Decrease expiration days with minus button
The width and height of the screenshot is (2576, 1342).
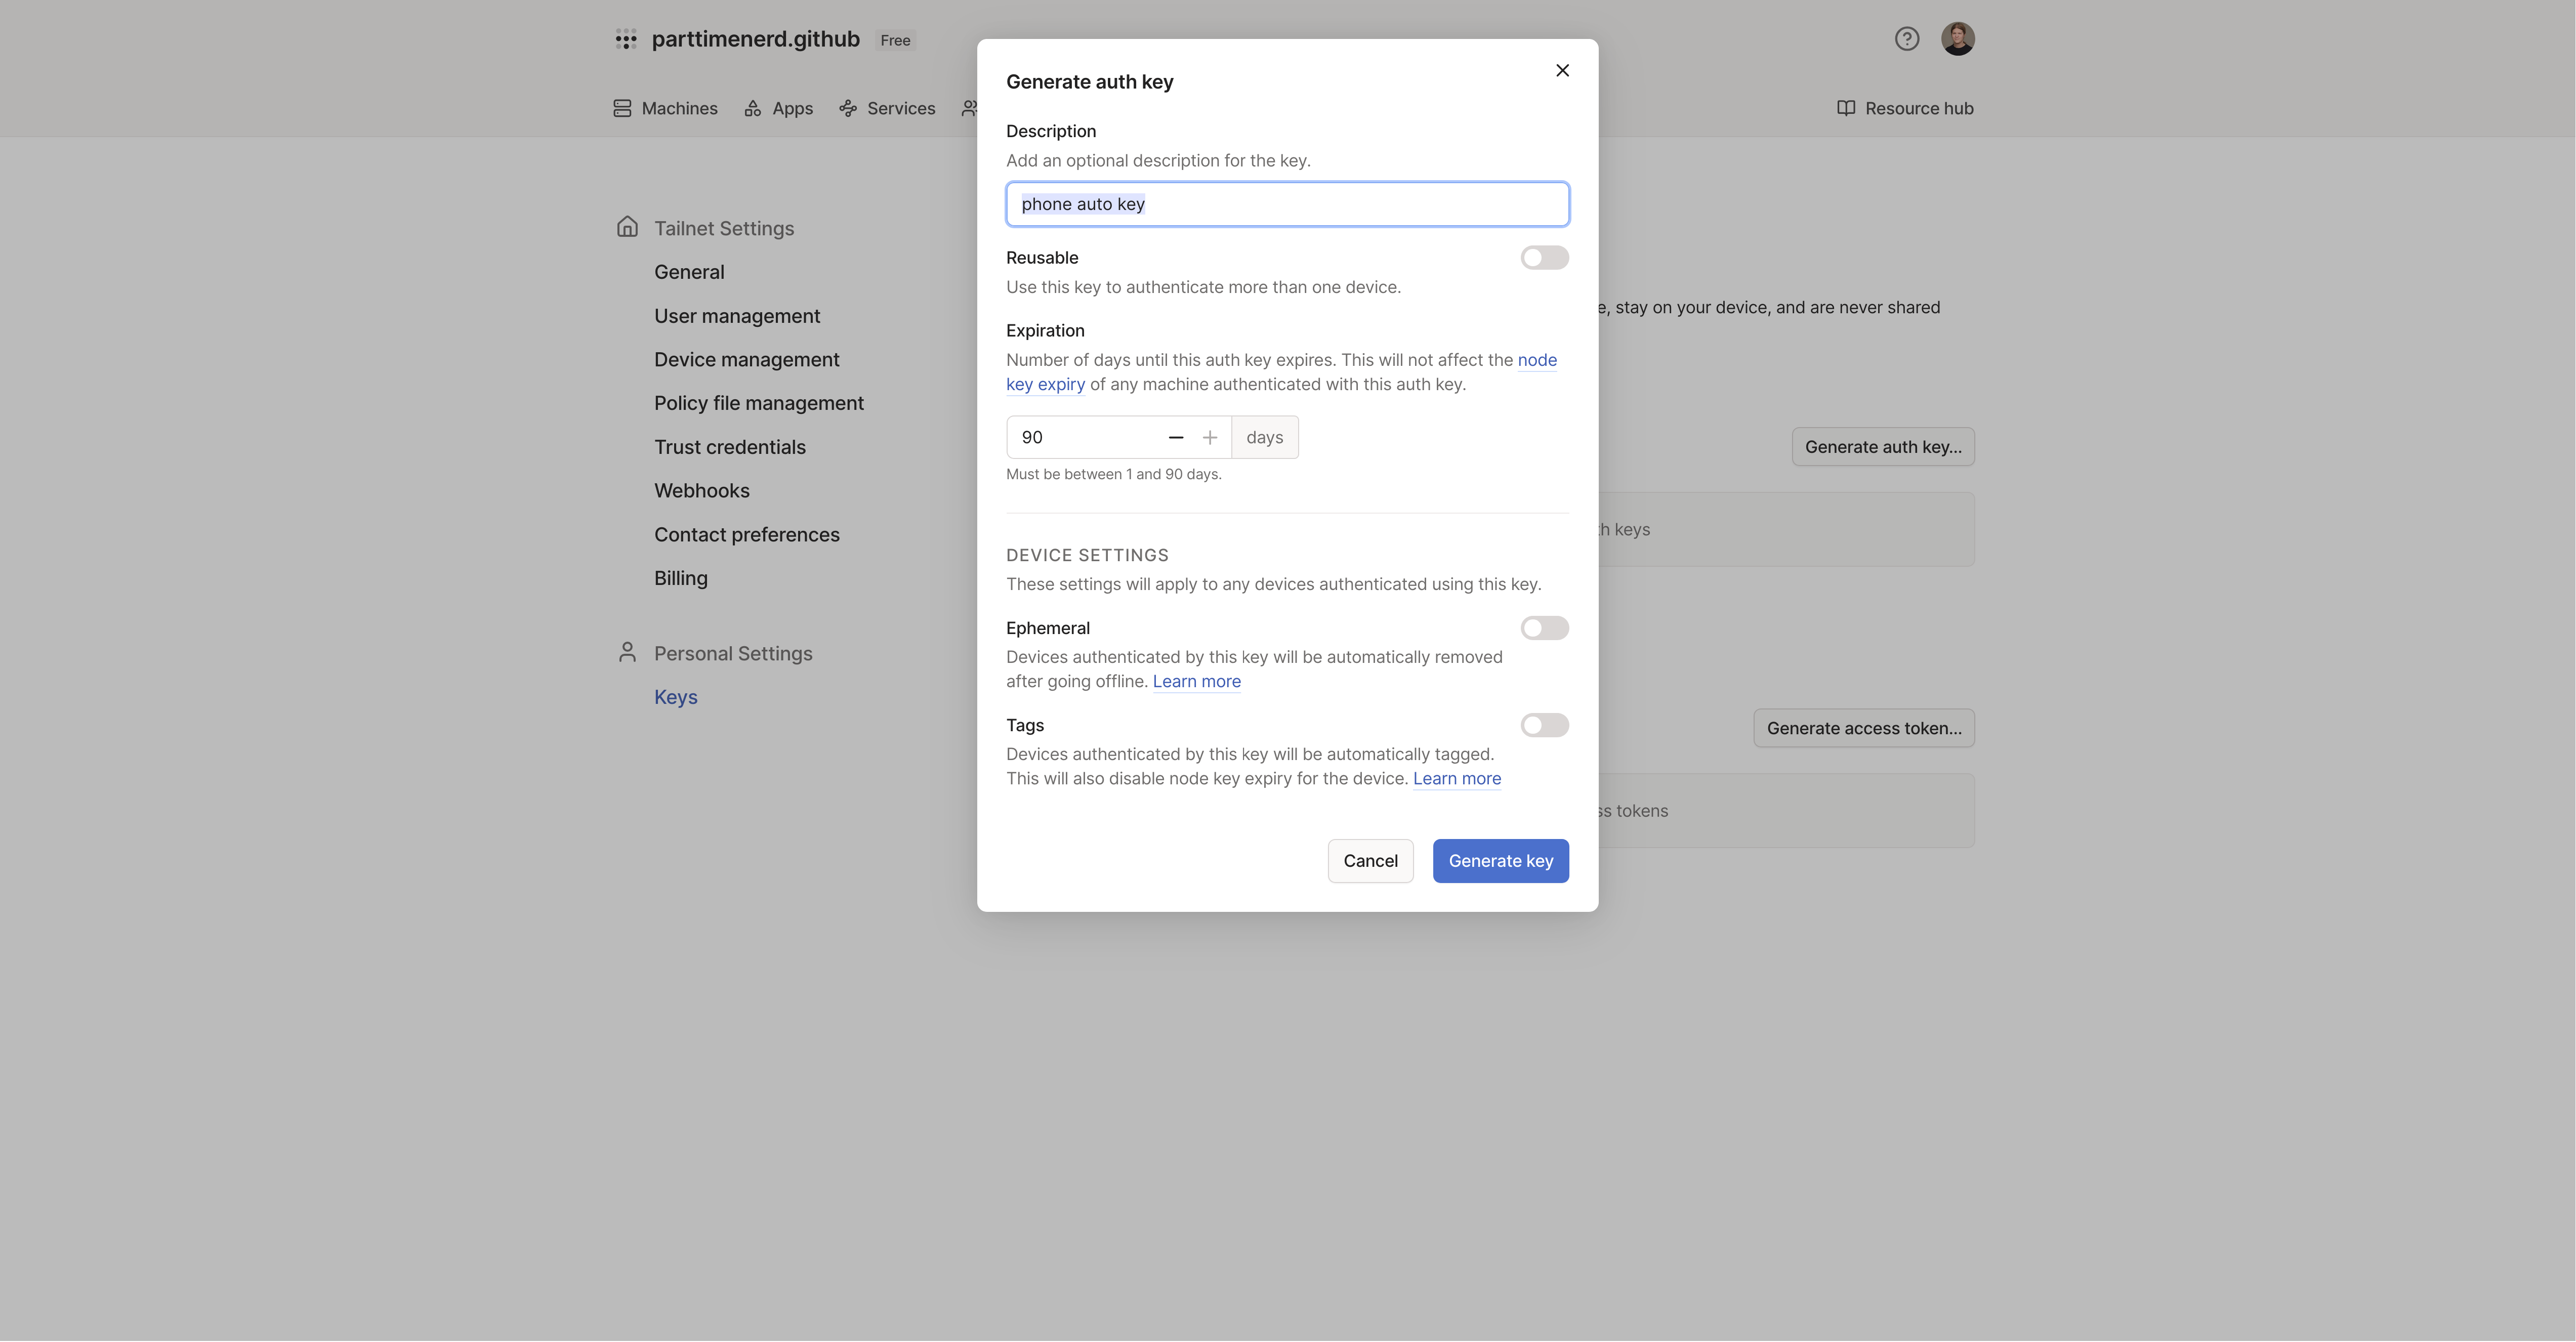coord(1175,437)
